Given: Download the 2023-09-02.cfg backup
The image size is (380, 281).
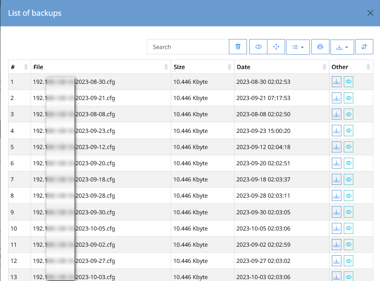Looking at the screenshot, I should pos(337,244).
